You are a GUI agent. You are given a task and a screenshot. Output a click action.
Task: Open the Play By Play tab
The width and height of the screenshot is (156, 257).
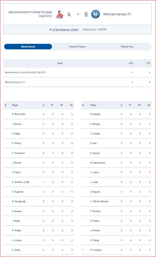point(127,46)
